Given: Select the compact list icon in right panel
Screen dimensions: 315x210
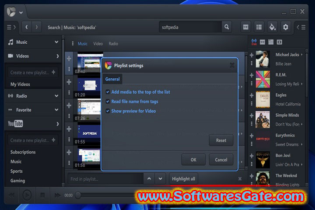Looking at the screenshot, I should point(271,42).
